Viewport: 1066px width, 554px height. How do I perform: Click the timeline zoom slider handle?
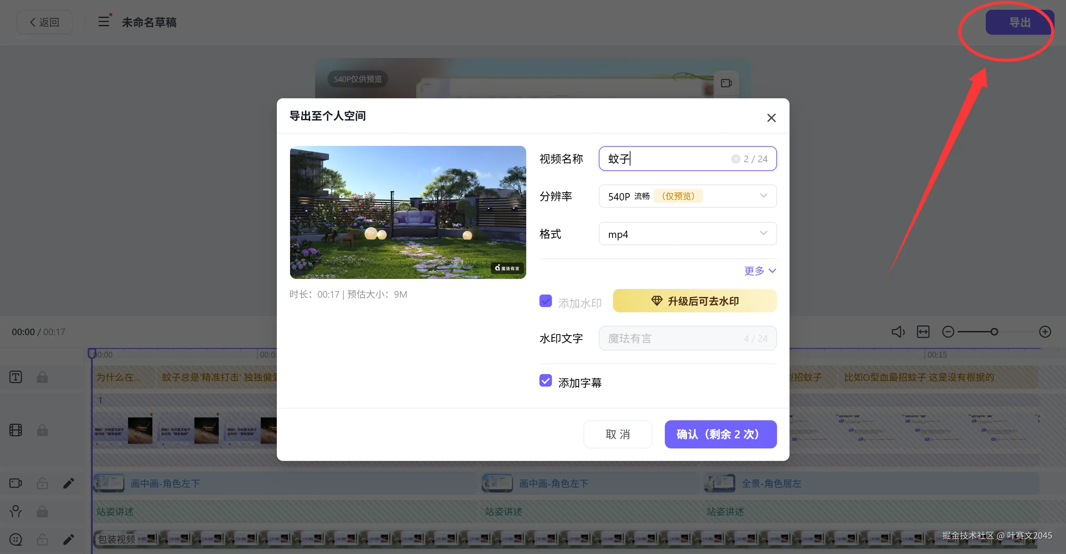click(x=994, y=332)
